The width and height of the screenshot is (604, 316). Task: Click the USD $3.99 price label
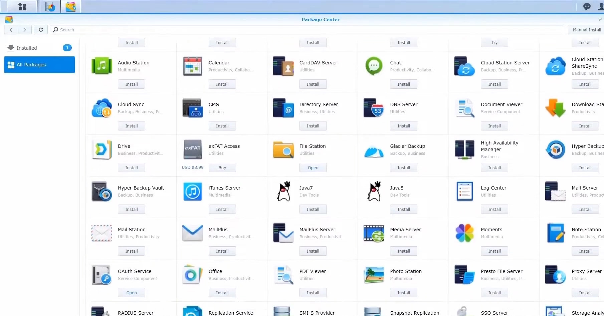click(193, 168)
